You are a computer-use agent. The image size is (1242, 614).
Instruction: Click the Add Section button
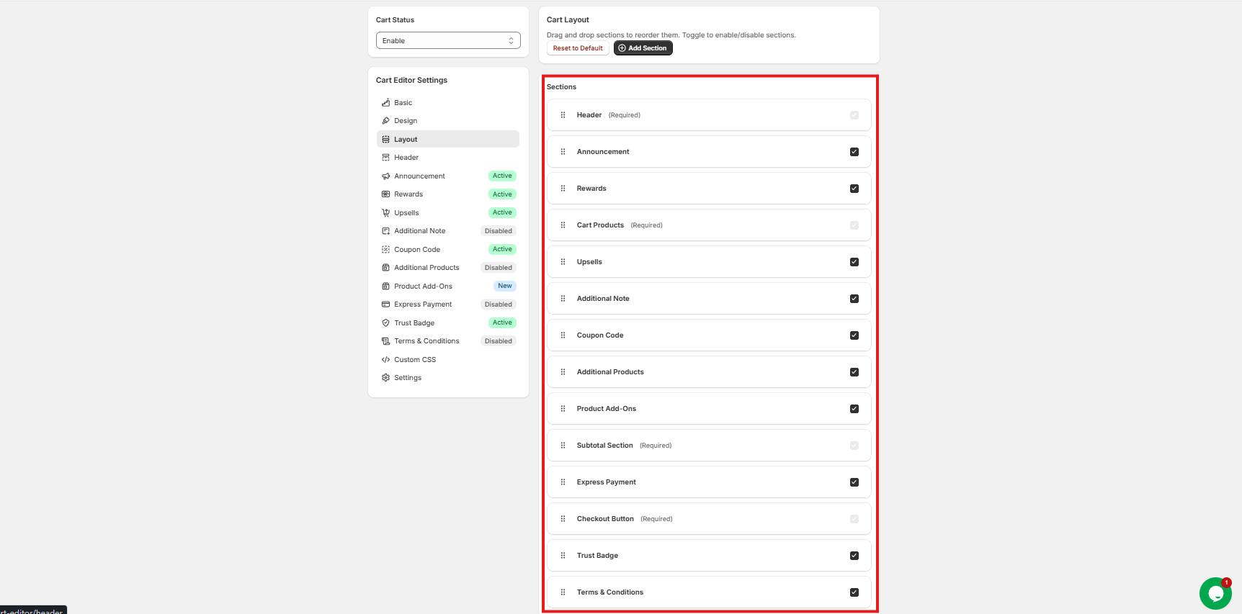click(x=643, y=48)
